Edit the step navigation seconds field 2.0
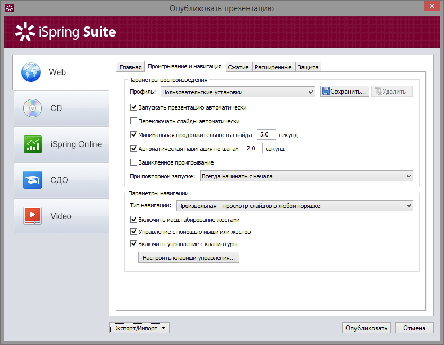Screen dimensions: 444x345 (253, 149)
